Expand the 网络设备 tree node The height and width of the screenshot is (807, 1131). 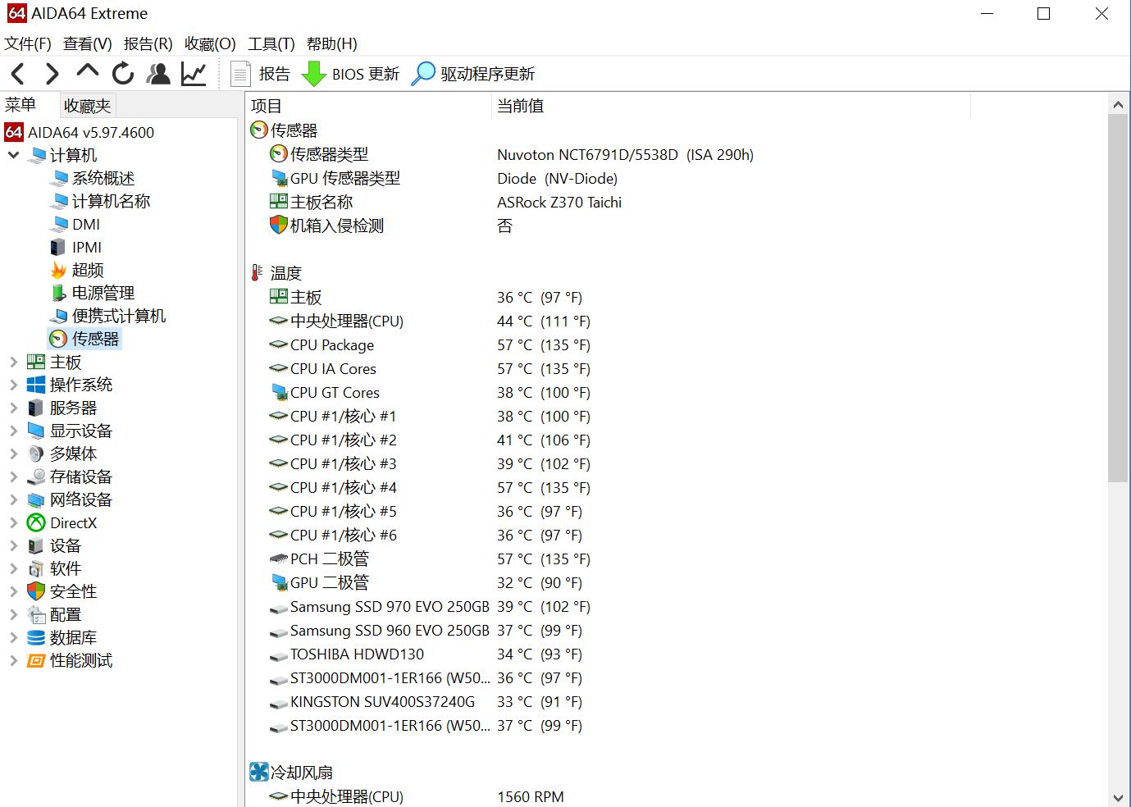click(x=13, y=499)
